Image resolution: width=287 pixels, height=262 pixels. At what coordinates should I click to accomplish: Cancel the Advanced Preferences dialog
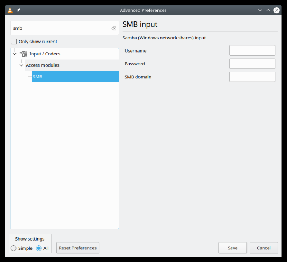(x=264, y=248)
